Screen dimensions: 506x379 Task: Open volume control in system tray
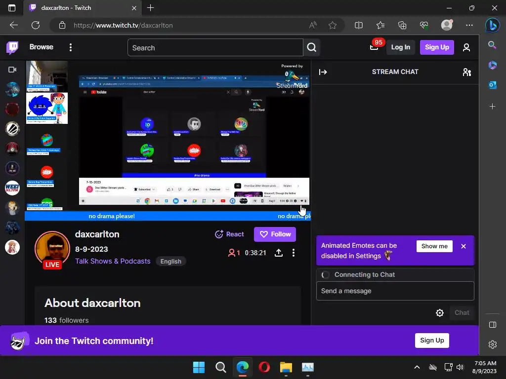click(460, 367)
